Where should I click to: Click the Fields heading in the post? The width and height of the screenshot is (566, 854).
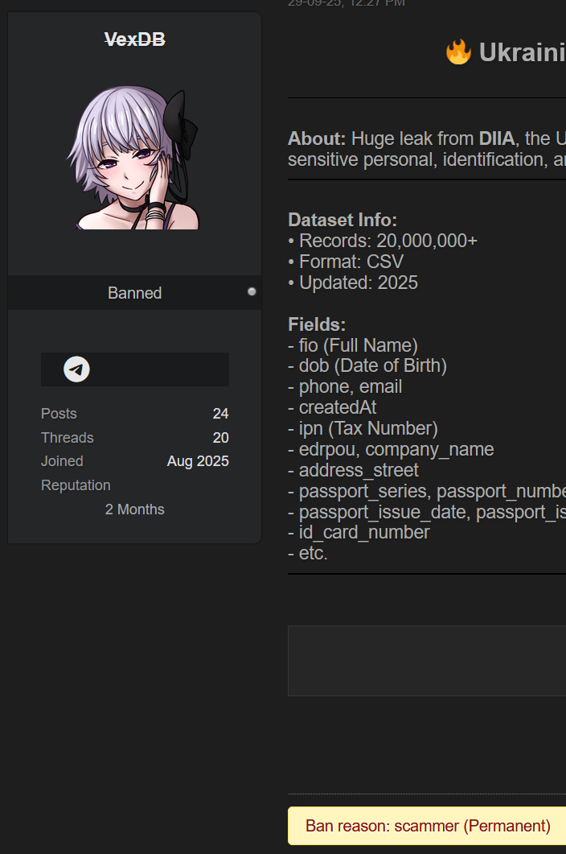(x=317, y=324)
